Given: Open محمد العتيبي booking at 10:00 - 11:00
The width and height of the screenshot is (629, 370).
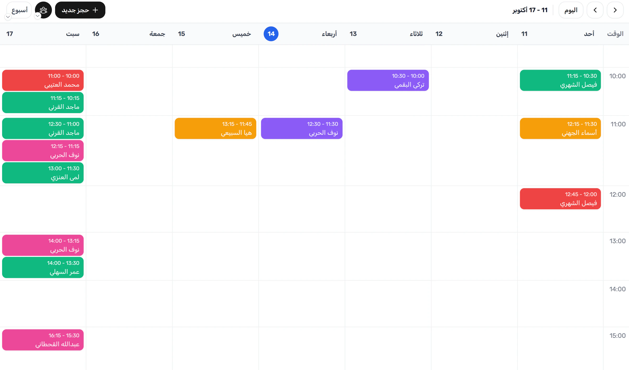Looking at the screenshot, I should click(x=43, y=80).
